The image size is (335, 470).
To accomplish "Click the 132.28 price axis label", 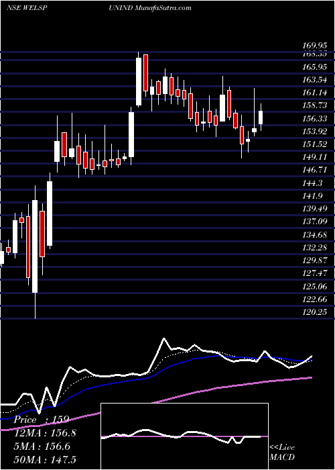I will (314, 248).
